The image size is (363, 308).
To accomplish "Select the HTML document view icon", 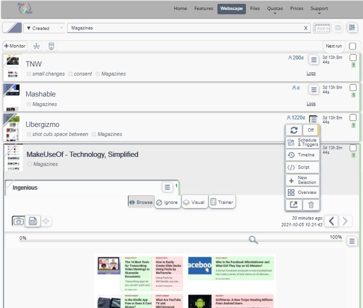I will pos(33,221).
